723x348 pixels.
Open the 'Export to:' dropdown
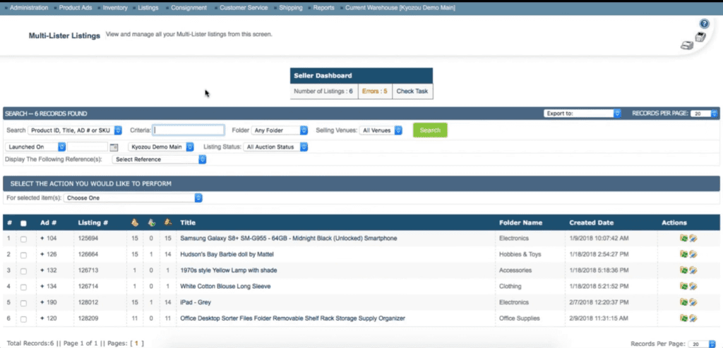(x=582, y=113)
